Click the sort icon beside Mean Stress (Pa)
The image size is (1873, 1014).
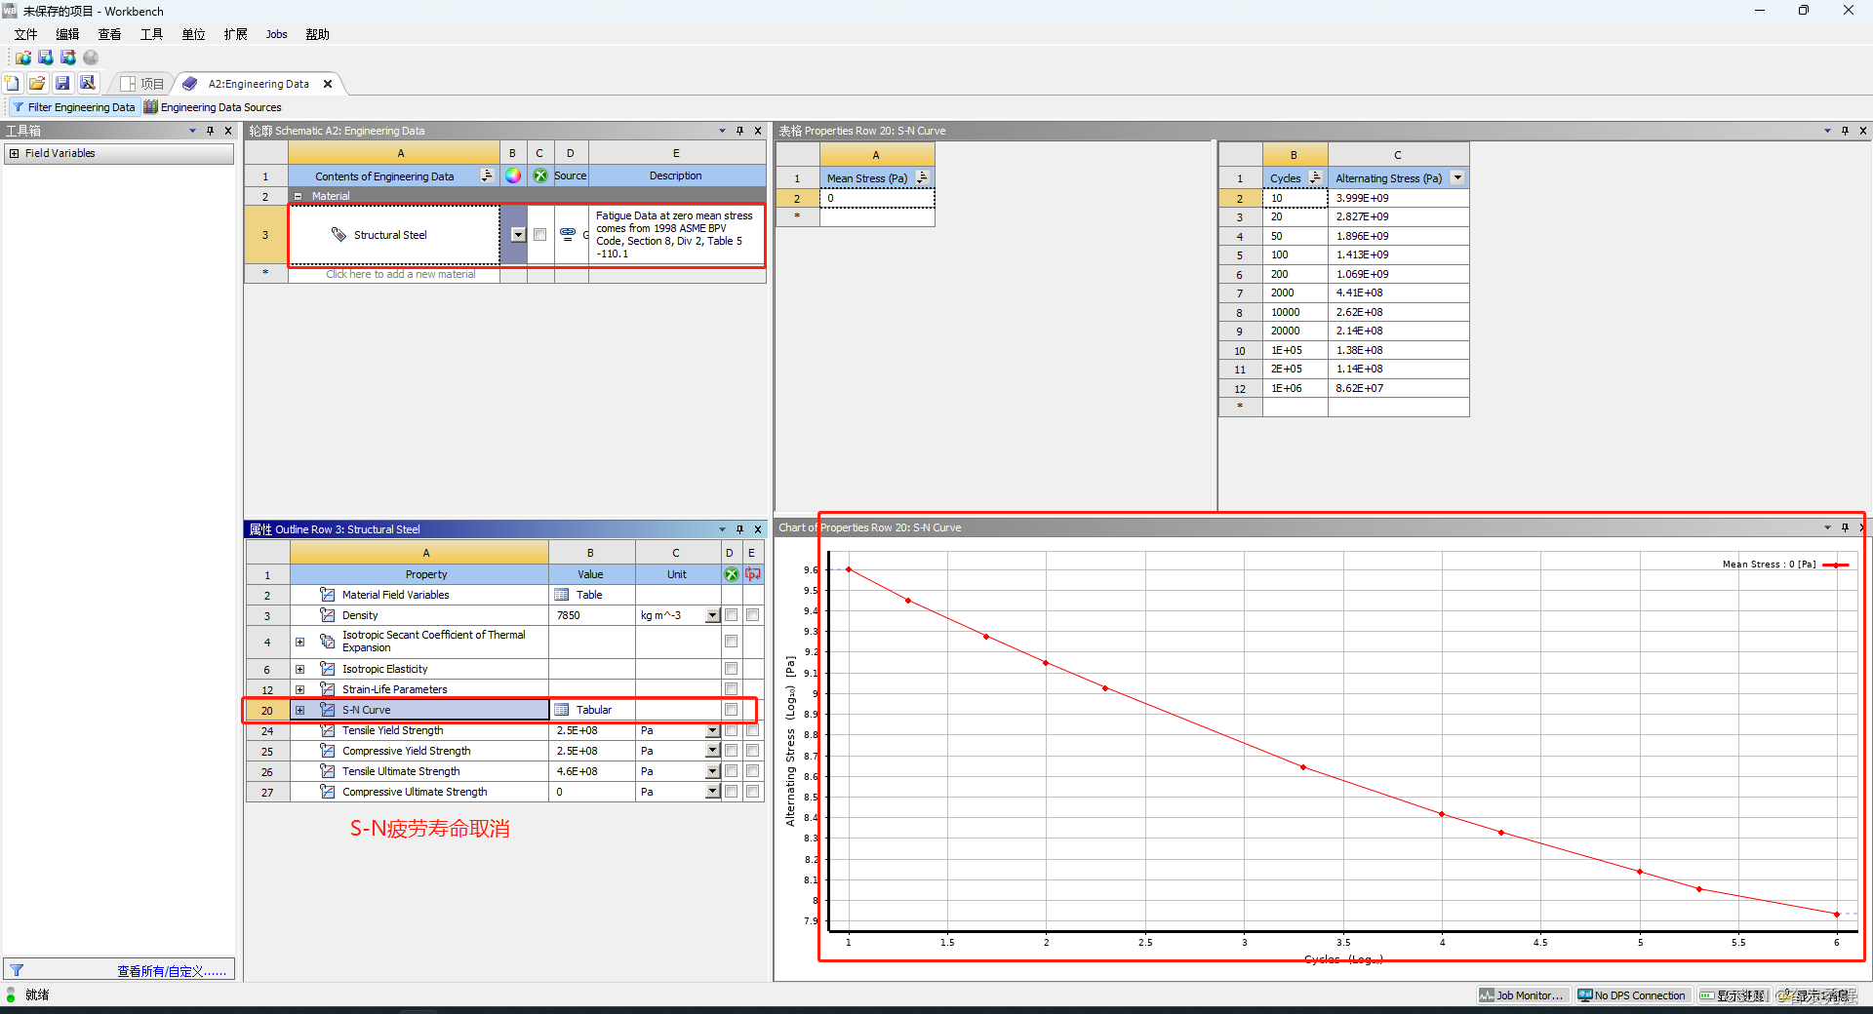point(922,177)
